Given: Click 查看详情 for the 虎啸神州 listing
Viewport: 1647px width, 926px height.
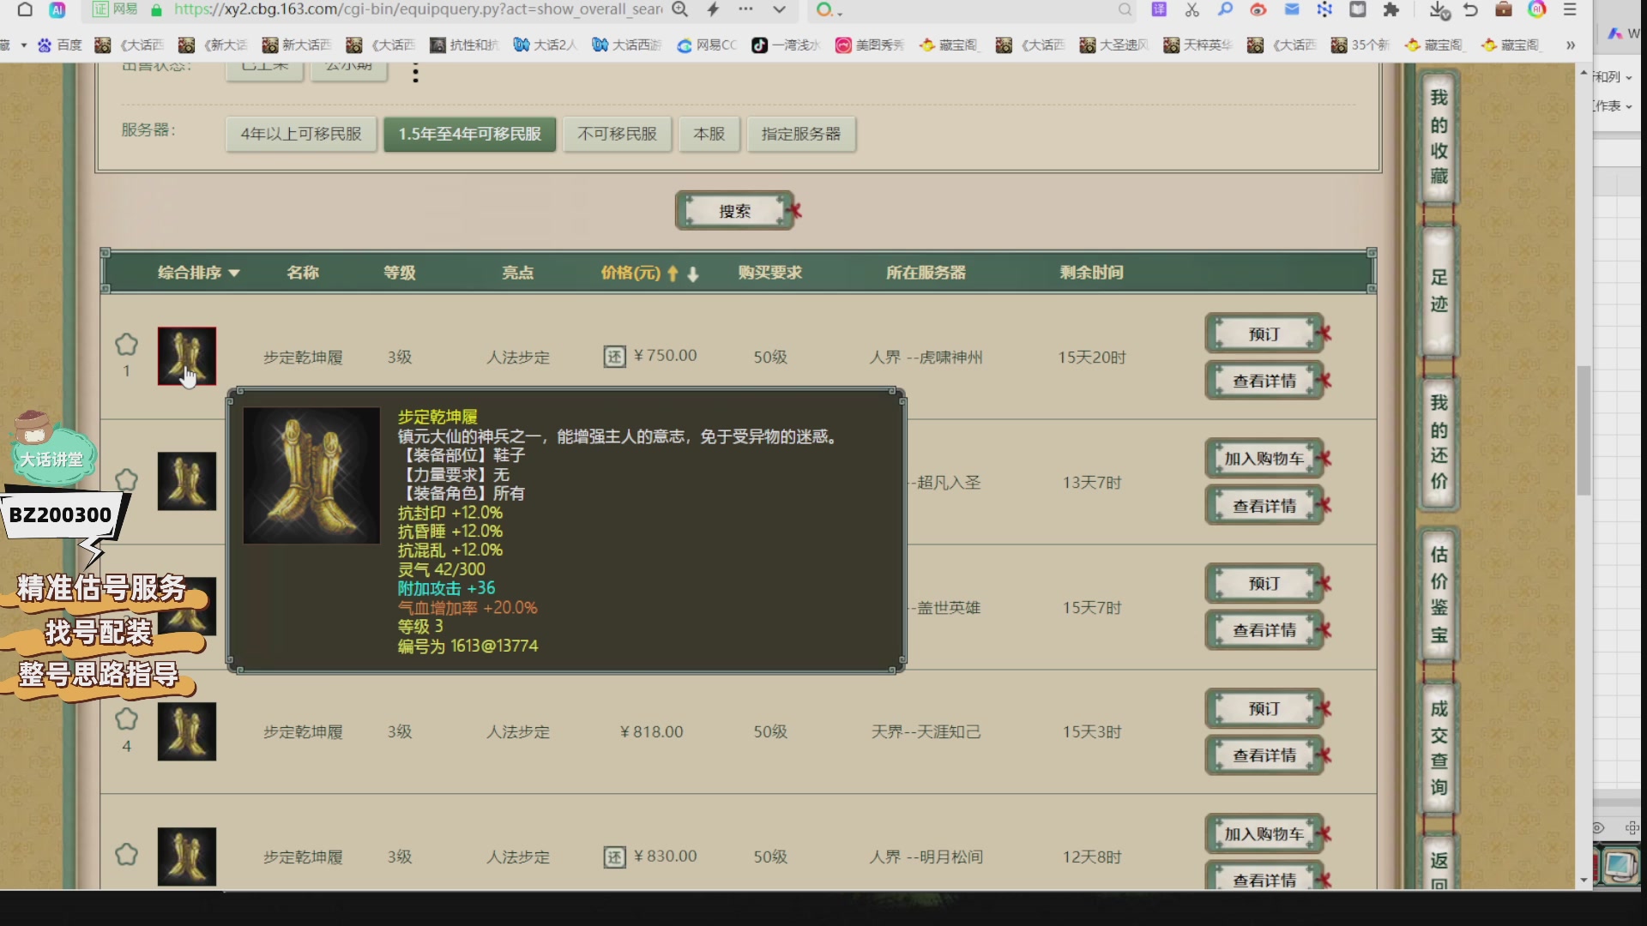Looking at the screenshot, I should [1264, 381].
